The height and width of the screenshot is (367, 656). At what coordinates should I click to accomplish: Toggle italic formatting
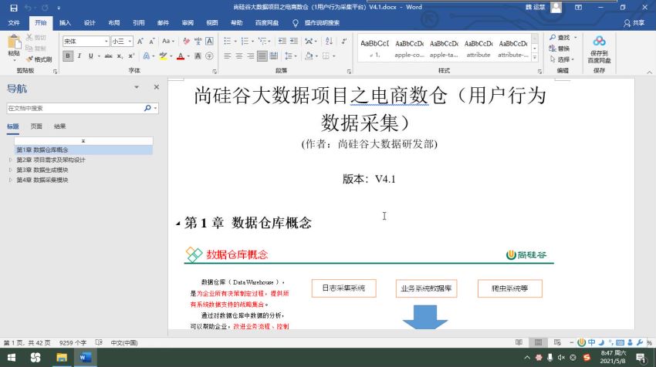point(79,56)
